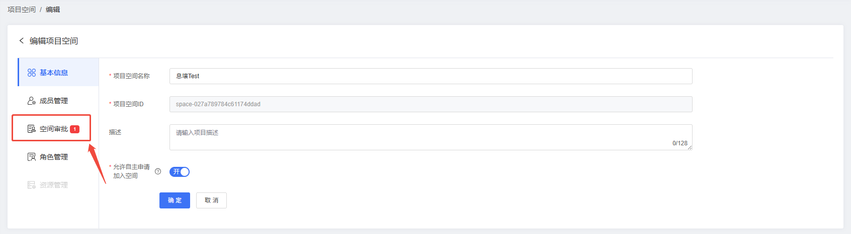Click the 角色管理 role icon
This screenshot has height=234, width=851.
pyautogui.click(x=32, y=157)
